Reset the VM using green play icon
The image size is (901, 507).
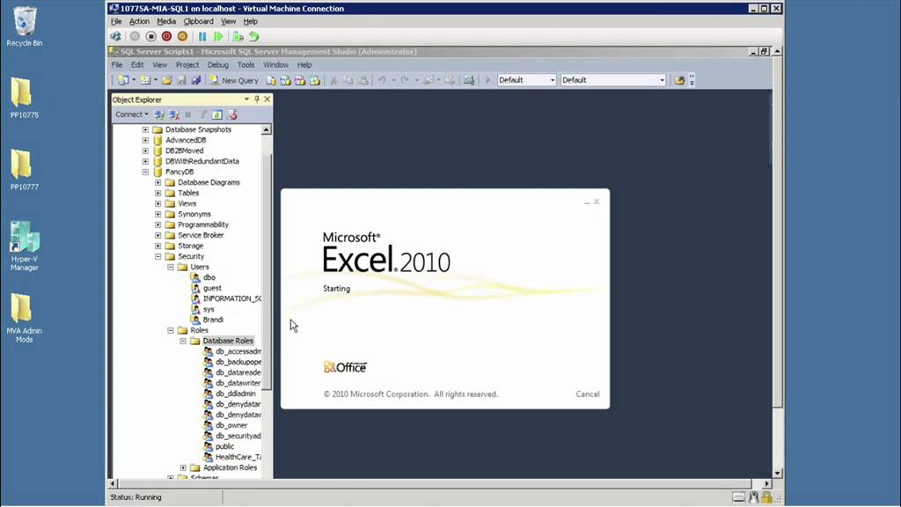tap(218, 37)
